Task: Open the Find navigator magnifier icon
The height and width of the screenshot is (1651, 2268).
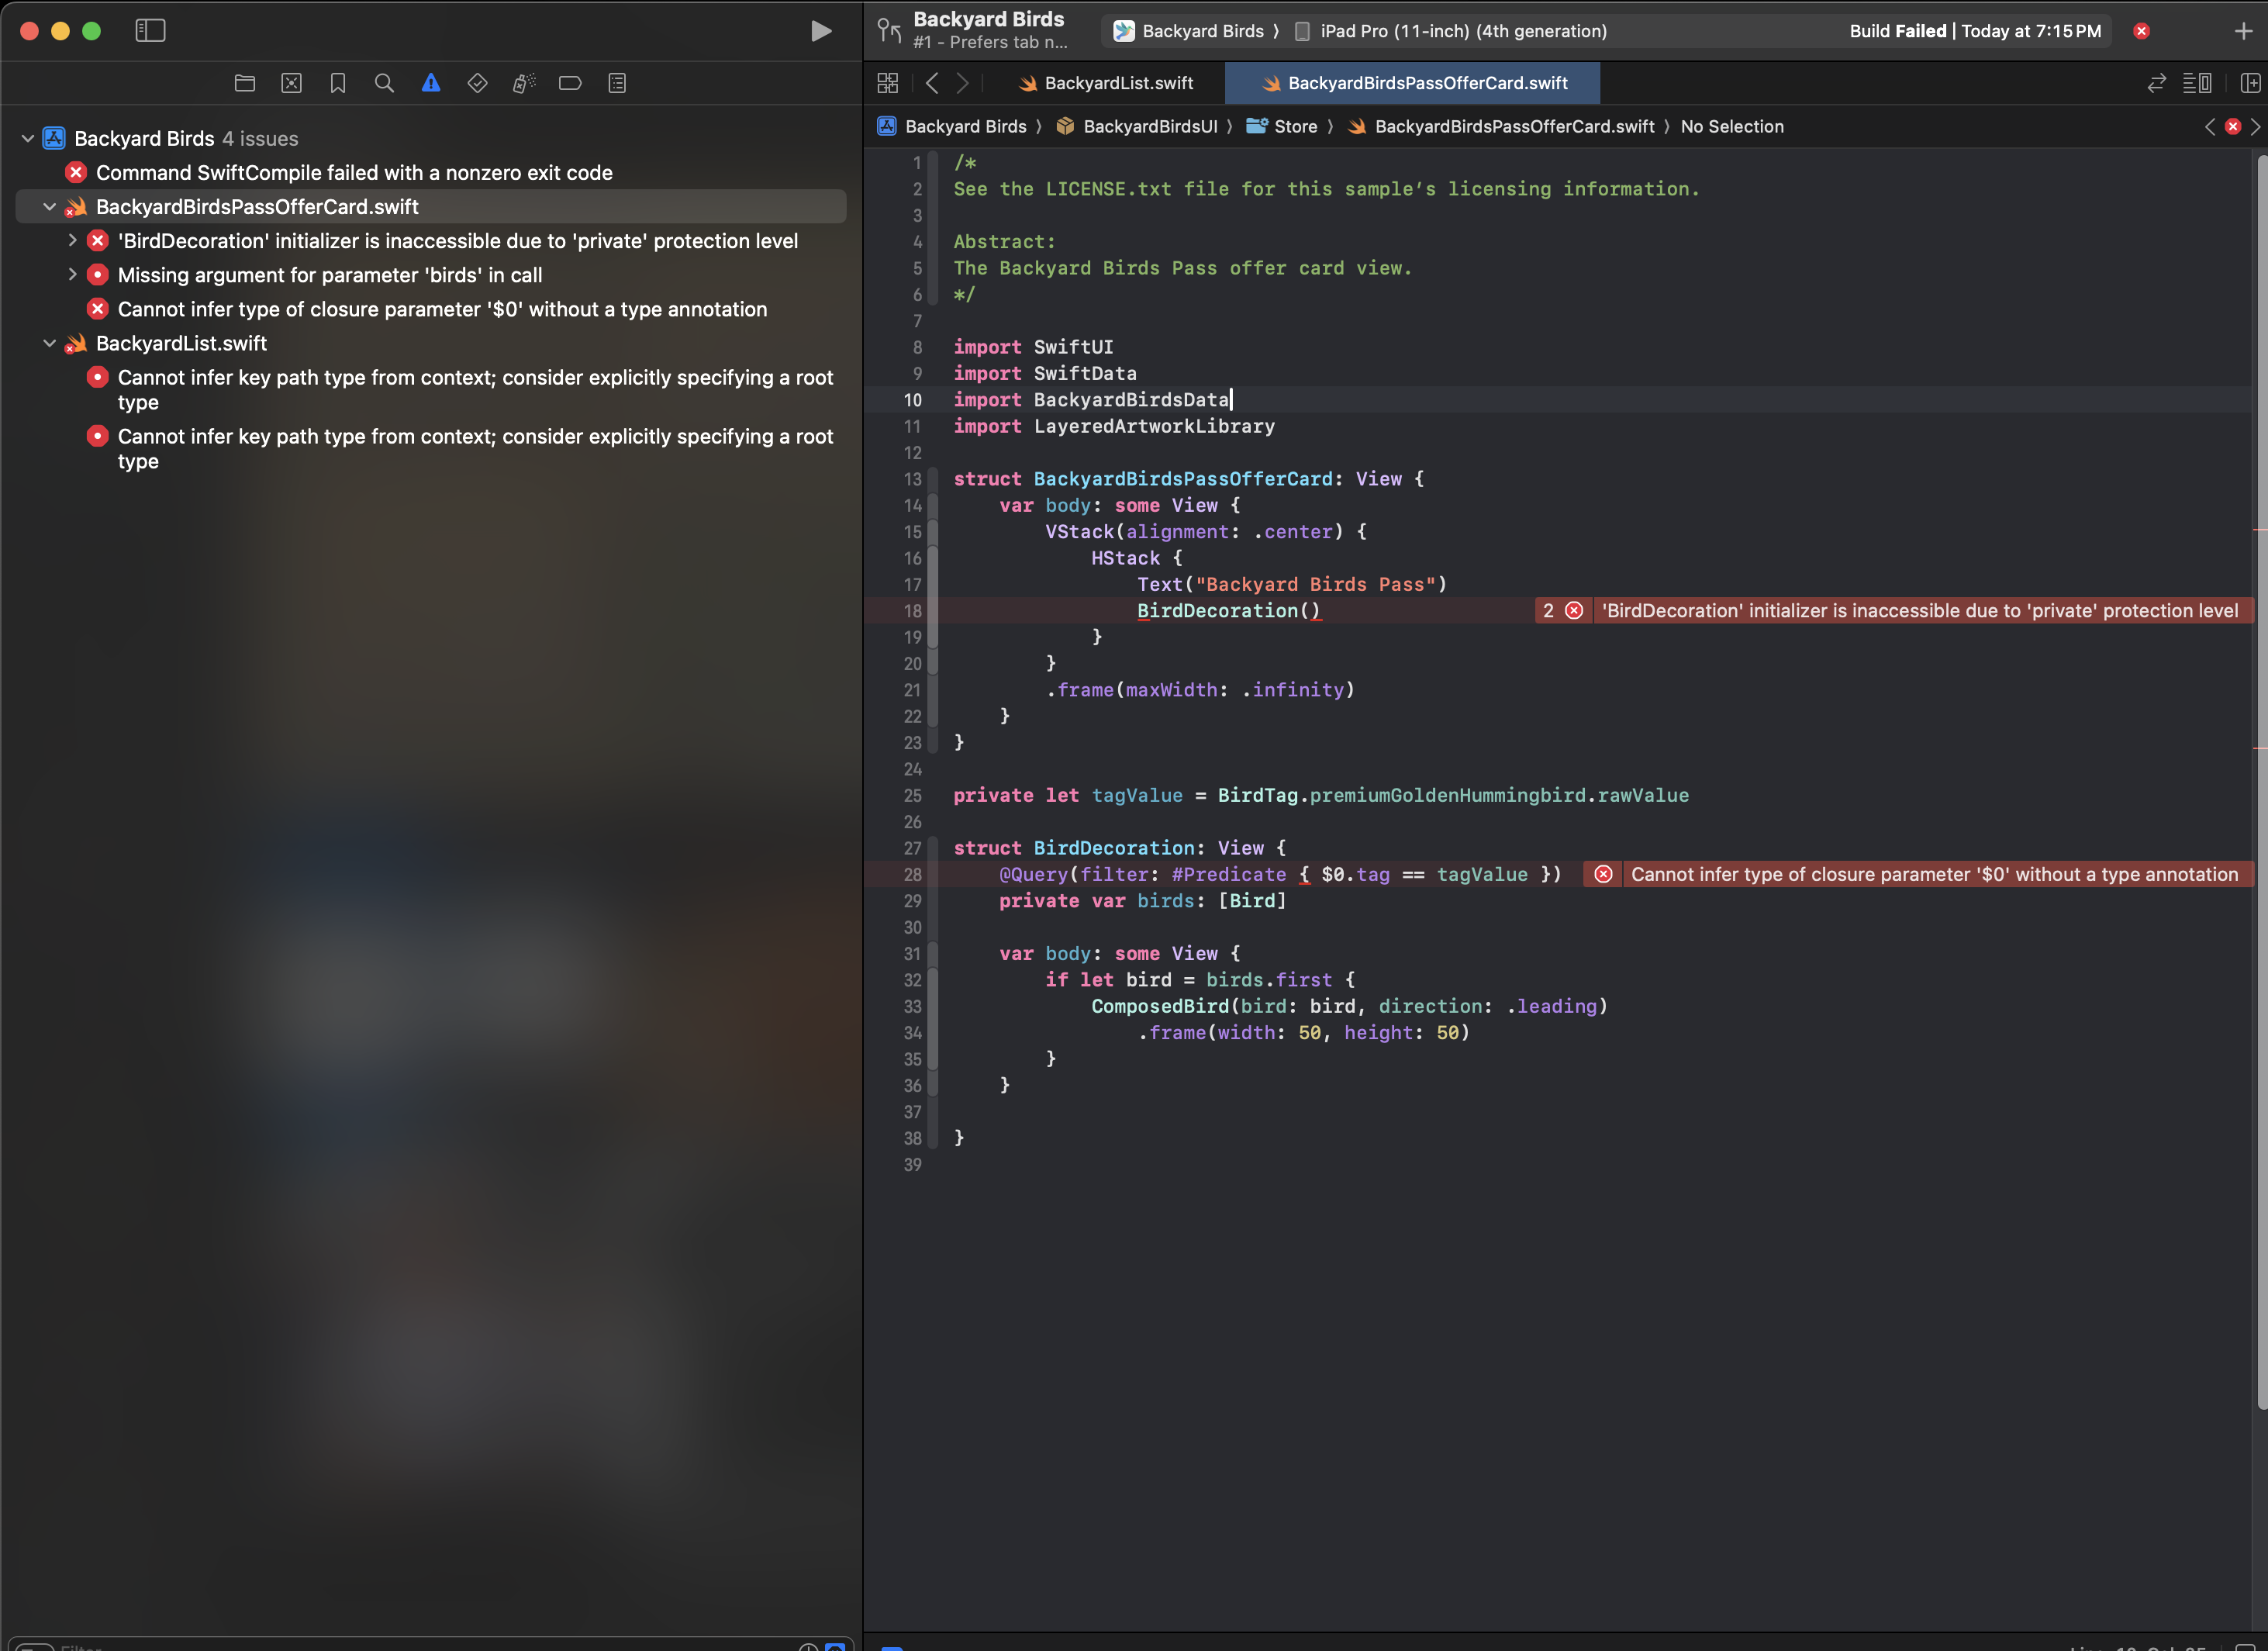Action: (384, 83)
